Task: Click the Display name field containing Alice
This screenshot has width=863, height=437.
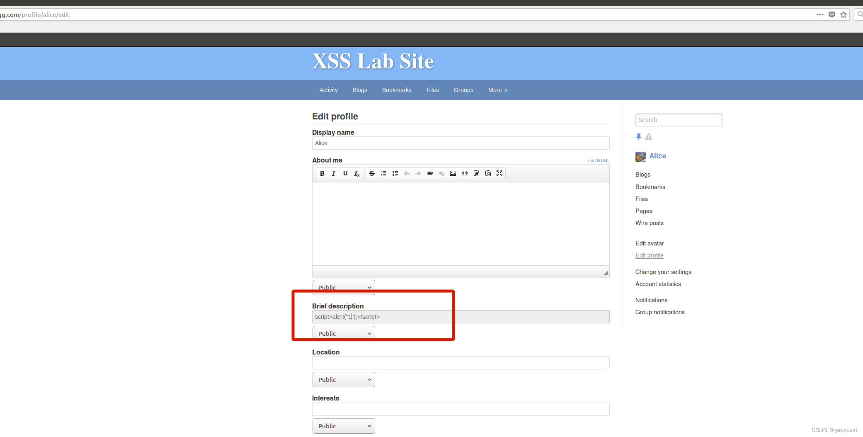Action: 461,143
